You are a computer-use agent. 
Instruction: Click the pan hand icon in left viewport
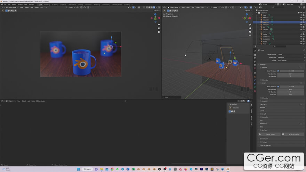coord(159,28)
